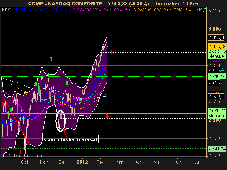Click the 2 705 price label
Image resolution: width=227 pixels, height=170 pixels.
point(214,83)
